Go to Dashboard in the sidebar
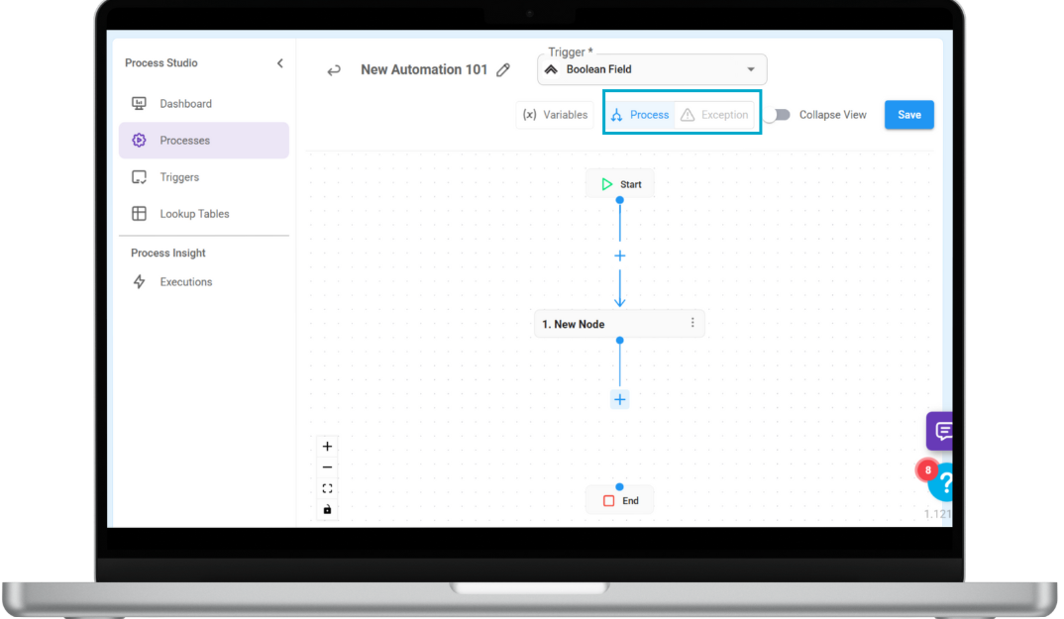 click(185, 104)
